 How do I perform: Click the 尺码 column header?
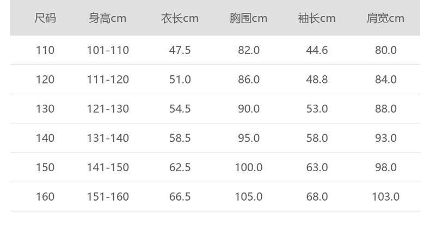[x=45, y=18]
